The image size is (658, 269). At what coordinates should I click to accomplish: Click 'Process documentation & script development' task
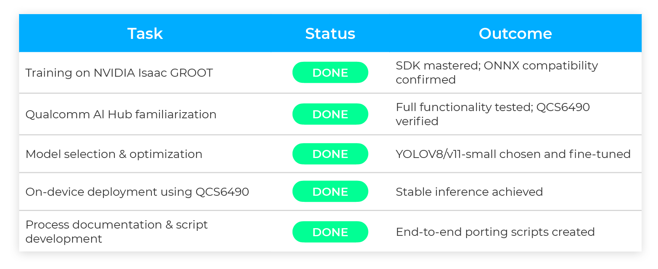(x=116, y=232)
